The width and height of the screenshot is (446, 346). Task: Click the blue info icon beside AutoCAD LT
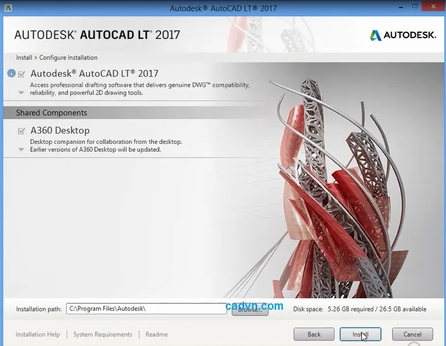coord(12,74)
